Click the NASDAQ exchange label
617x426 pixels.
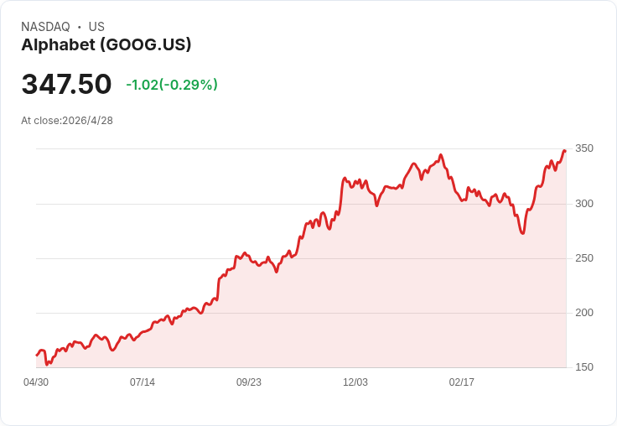[45, 27]
